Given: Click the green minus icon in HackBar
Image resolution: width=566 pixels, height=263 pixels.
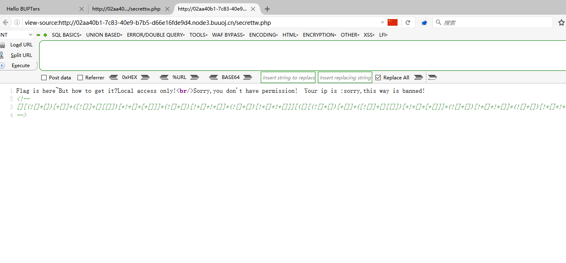Looking at the screenshot, I should click(38, 35).
